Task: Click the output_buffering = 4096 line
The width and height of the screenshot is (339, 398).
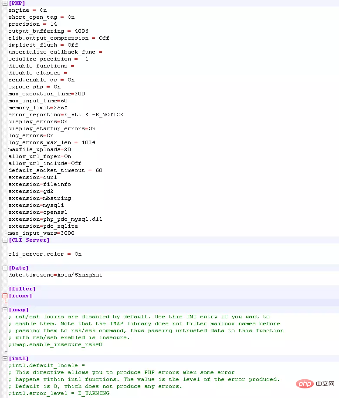Action: click(x=48, y=31)
